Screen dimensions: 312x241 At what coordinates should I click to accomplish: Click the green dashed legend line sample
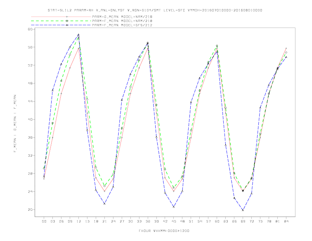coord(61,21)
